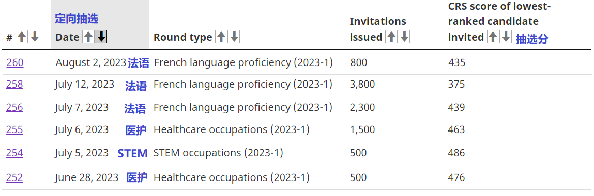The image size is (594, 196).
Task: Click the STEM occupations (2023-1) cell
Action: [x=218, y=153]
